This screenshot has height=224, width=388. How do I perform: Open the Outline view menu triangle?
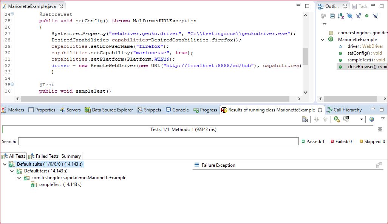(325, 24)
